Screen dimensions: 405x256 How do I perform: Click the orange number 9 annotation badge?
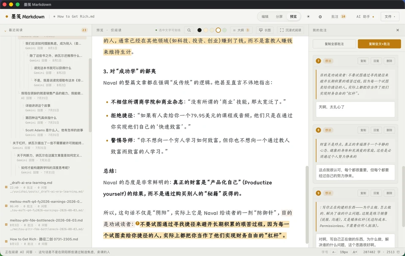pos(318,193)
